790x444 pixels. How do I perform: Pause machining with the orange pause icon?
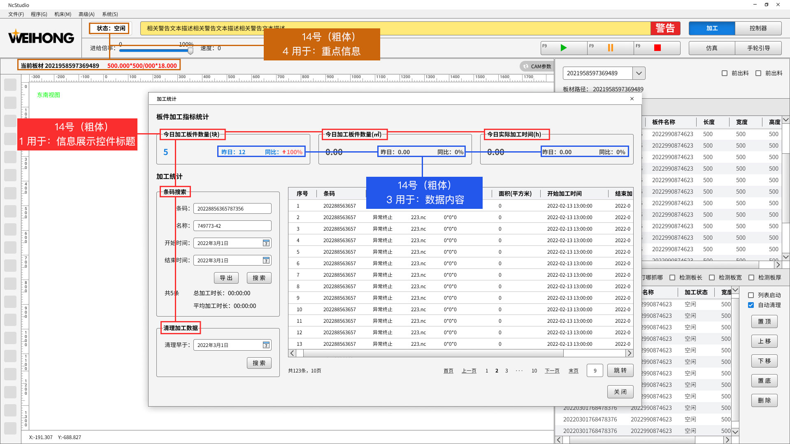point(611,48)
